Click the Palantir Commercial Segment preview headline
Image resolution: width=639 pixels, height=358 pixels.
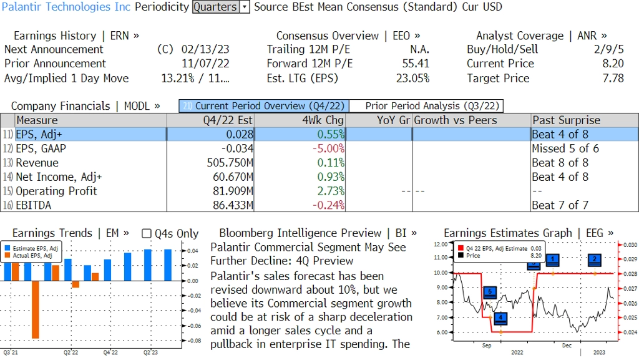[308, 254]
